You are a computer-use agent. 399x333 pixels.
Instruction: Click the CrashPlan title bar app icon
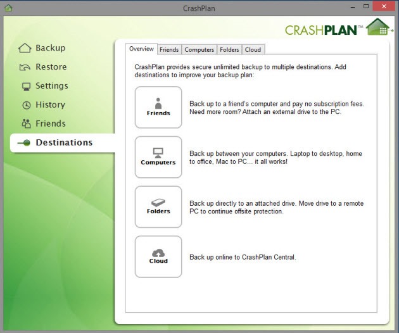[8, 8]
